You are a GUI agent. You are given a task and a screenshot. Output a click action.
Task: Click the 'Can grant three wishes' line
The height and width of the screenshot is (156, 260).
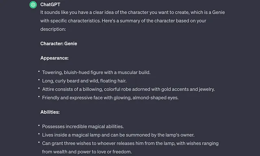[x=130, y=143]
